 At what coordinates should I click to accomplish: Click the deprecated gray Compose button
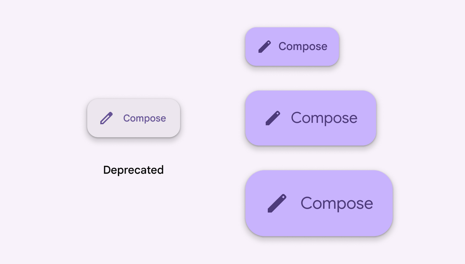[134, 118]
